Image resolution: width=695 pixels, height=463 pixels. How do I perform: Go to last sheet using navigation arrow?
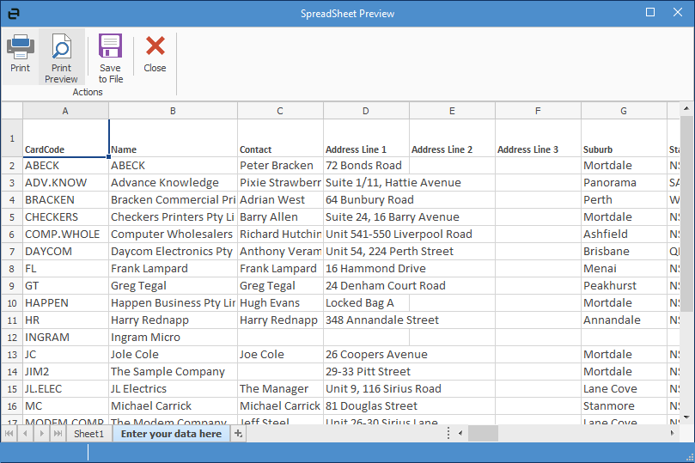click(x=58, y=434)
